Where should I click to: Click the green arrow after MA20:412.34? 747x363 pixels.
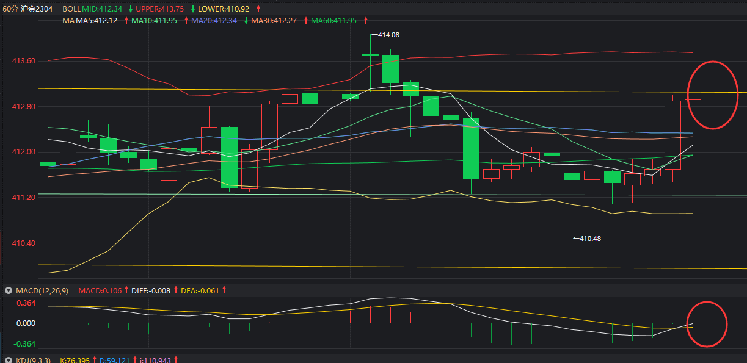click(x=246, y=20)
